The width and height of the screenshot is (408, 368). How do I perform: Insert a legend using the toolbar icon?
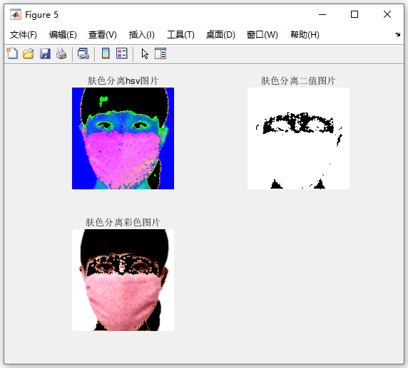coord(121,53)
